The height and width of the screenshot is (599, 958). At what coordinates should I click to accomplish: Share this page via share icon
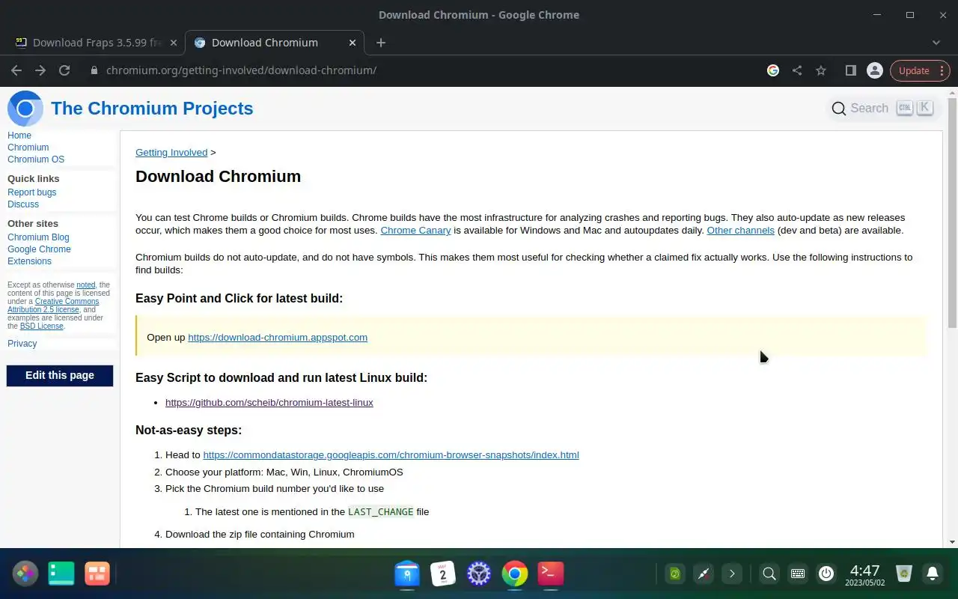[x=797, y=70]
